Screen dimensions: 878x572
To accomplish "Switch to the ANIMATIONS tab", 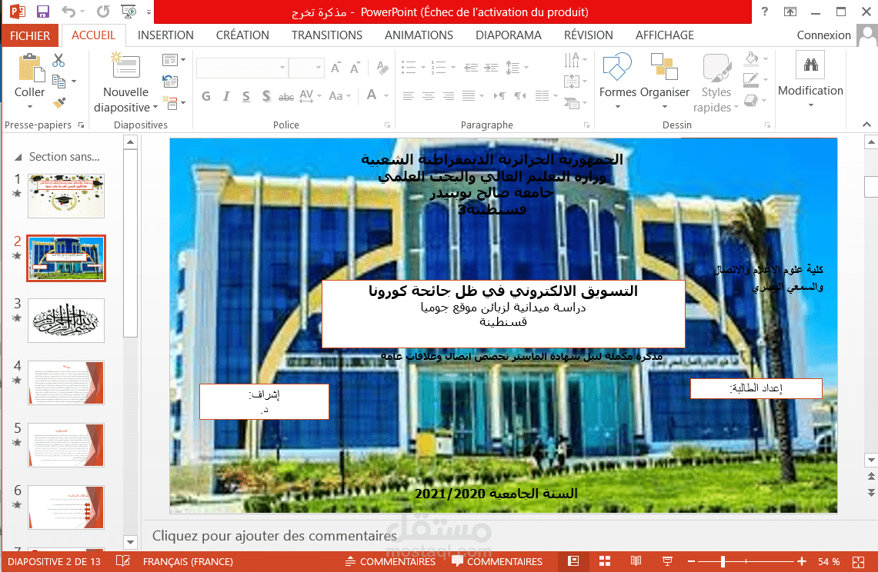I will pos(419,35).
